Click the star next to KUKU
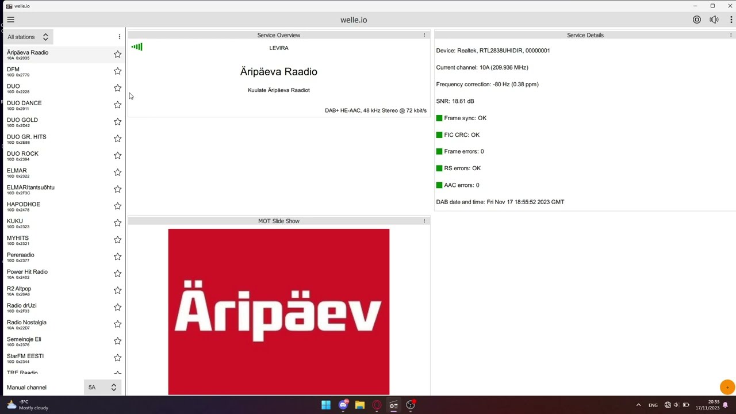The width and height of the screenshot is (736, 414). (117, 223)
